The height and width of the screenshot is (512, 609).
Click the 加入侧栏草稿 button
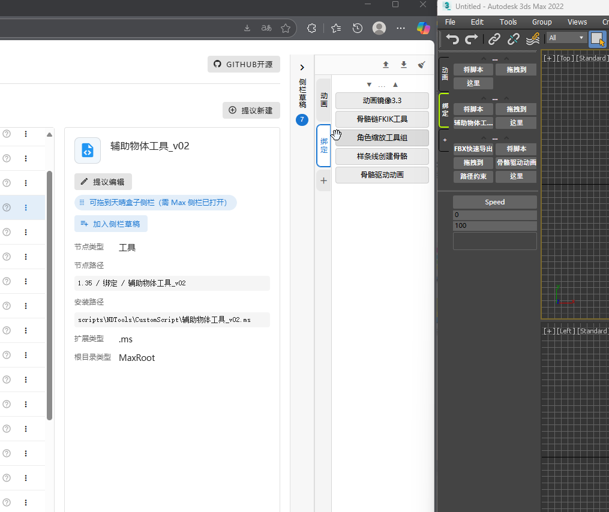pyautogui.click(x=110, y=224)
